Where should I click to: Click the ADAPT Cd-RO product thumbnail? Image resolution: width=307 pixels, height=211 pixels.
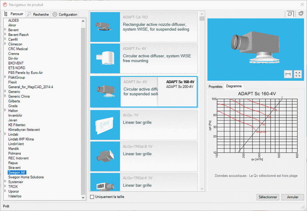[x=105, y=27]
